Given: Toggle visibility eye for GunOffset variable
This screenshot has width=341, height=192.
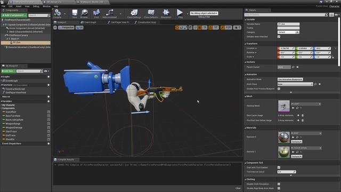Looking at the screenshot, I should (48, 112).
